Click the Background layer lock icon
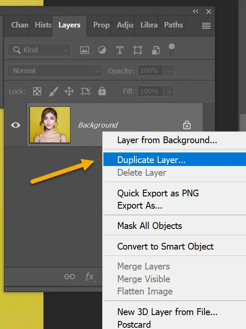This screenshot has height=329, width=246. click(187, 125)
